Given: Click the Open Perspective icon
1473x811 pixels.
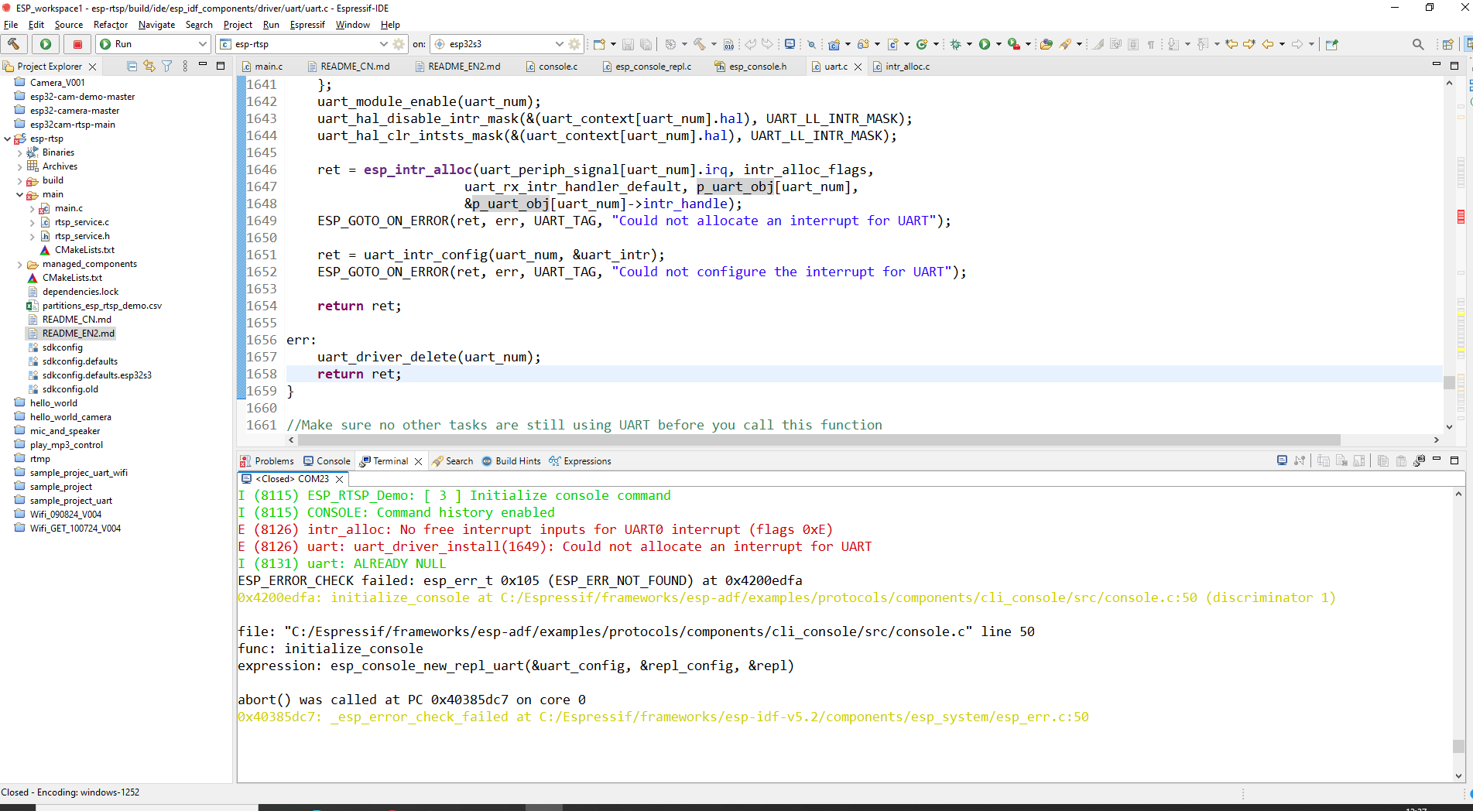Looking at the screenshot, I should click(x=1447, y=44).
